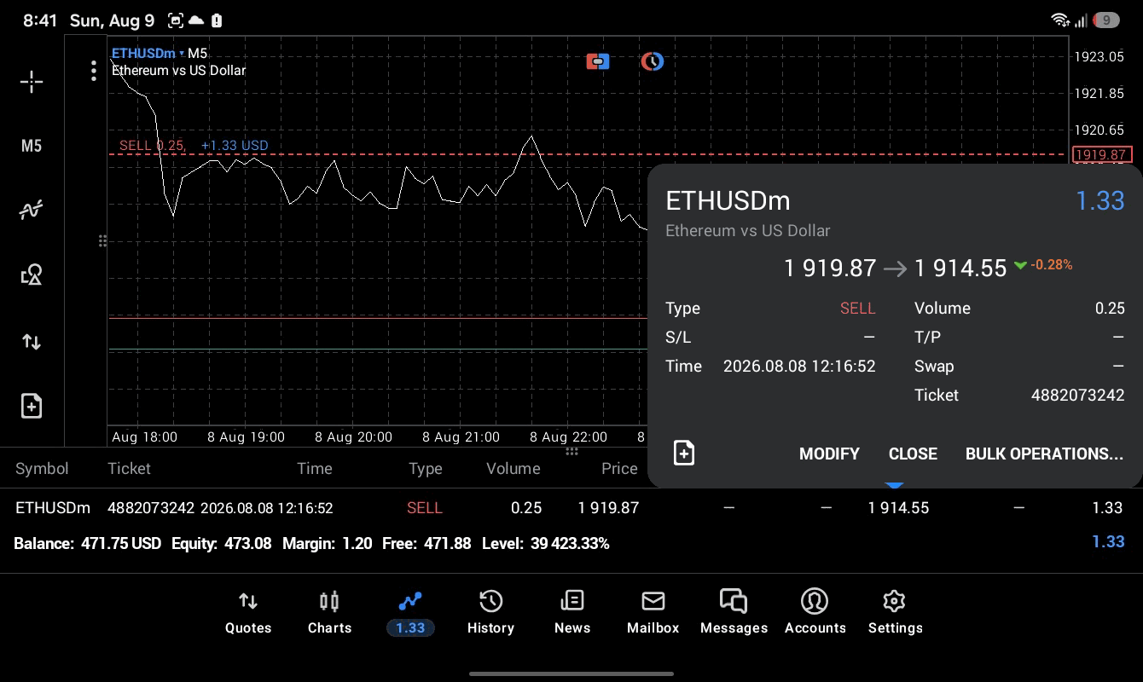Tap the 1 914.55 current price cell in table
Image resolution: width=1143 pixels, height=682 pixels.
(x=898, y=508)
